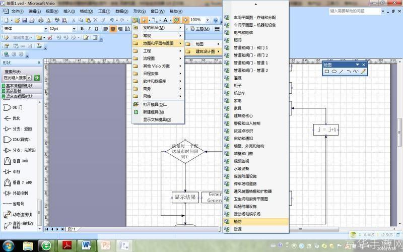The width and height of the screenshot is (403, 252).
Task: Click 打开模具 menu entry
Action: click(154, 104)
